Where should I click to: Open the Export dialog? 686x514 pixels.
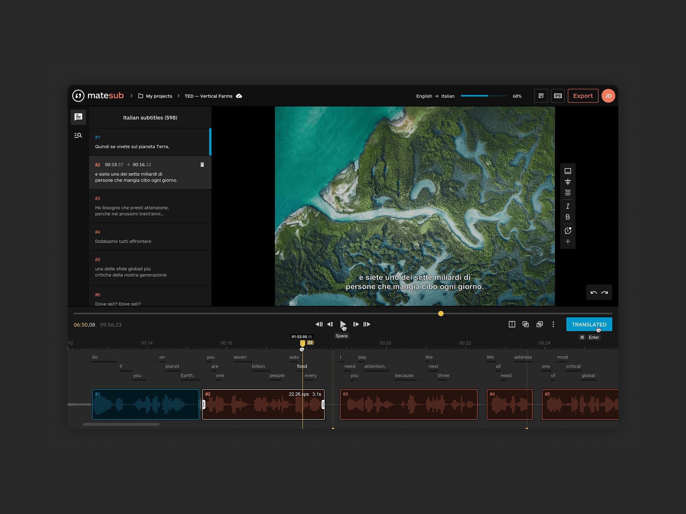(x=583, y=96)
